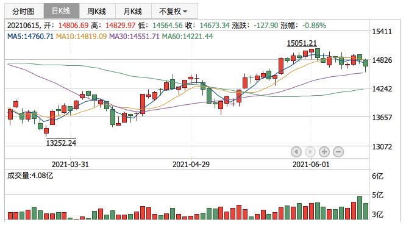Image resolution: width=406 pixels, height=225 pixels.
Task: Click the 14826 price axis label
Action: [382, 60]
